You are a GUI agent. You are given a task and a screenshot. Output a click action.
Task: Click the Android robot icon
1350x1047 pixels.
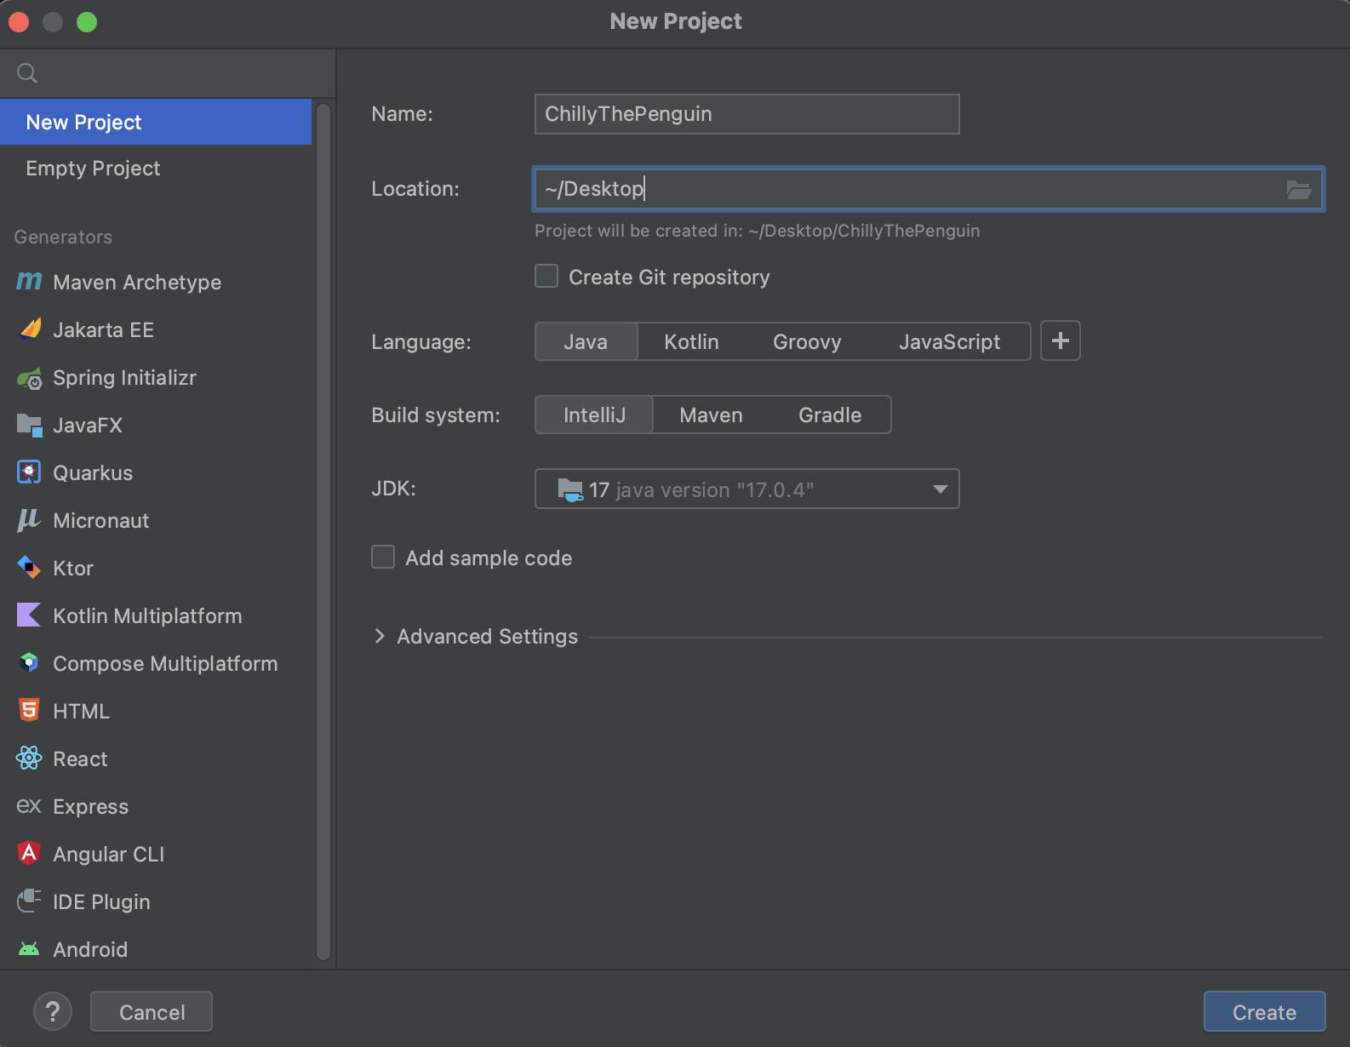point(29,949)
